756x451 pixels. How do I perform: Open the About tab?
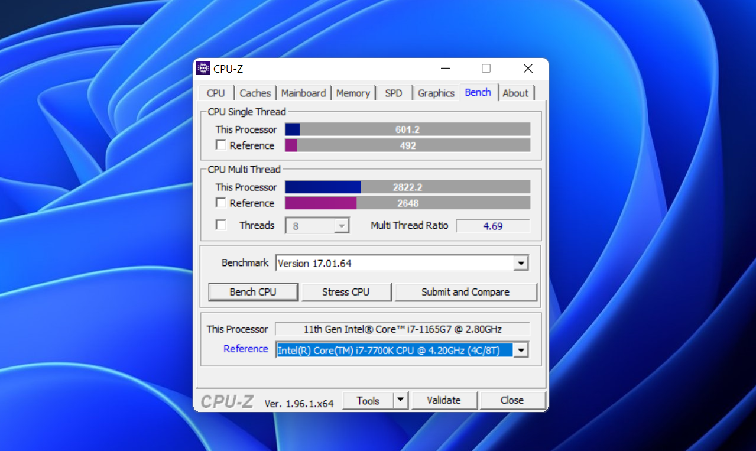515,93
